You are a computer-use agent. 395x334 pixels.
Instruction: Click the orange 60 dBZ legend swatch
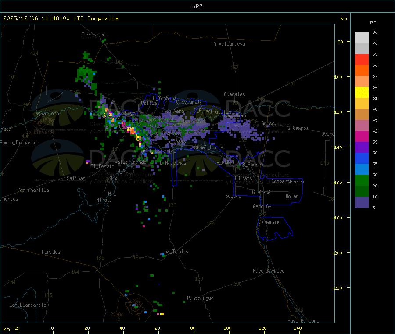362,71
